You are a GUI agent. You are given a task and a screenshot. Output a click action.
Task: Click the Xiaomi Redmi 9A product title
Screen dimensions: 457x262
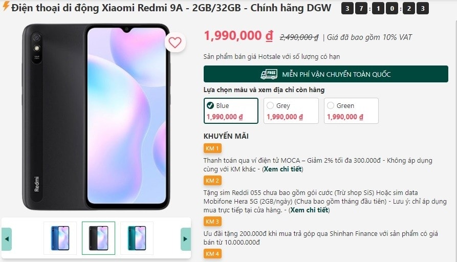[171, 8]
